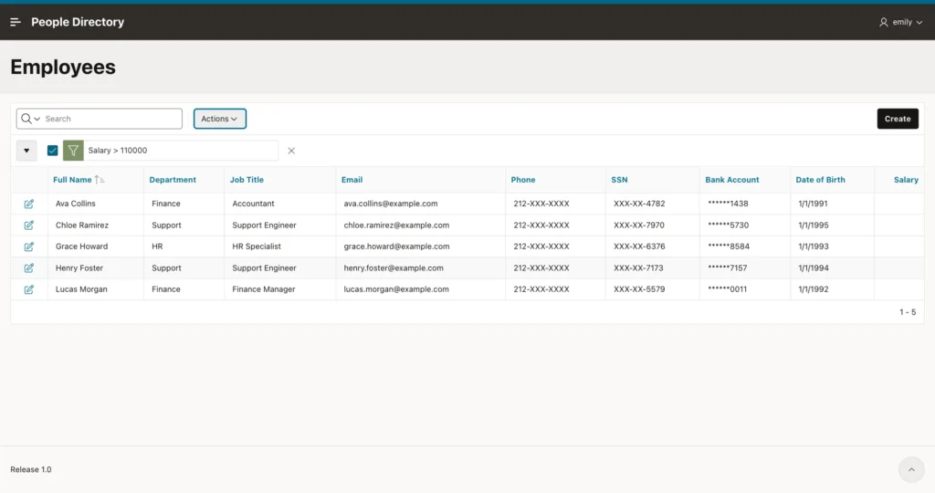Click bank account ******5730
935x493 pixels.
[728, 225]
